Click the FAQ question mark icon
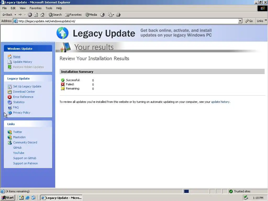The image size is (268, 201). tap(10, 108)
